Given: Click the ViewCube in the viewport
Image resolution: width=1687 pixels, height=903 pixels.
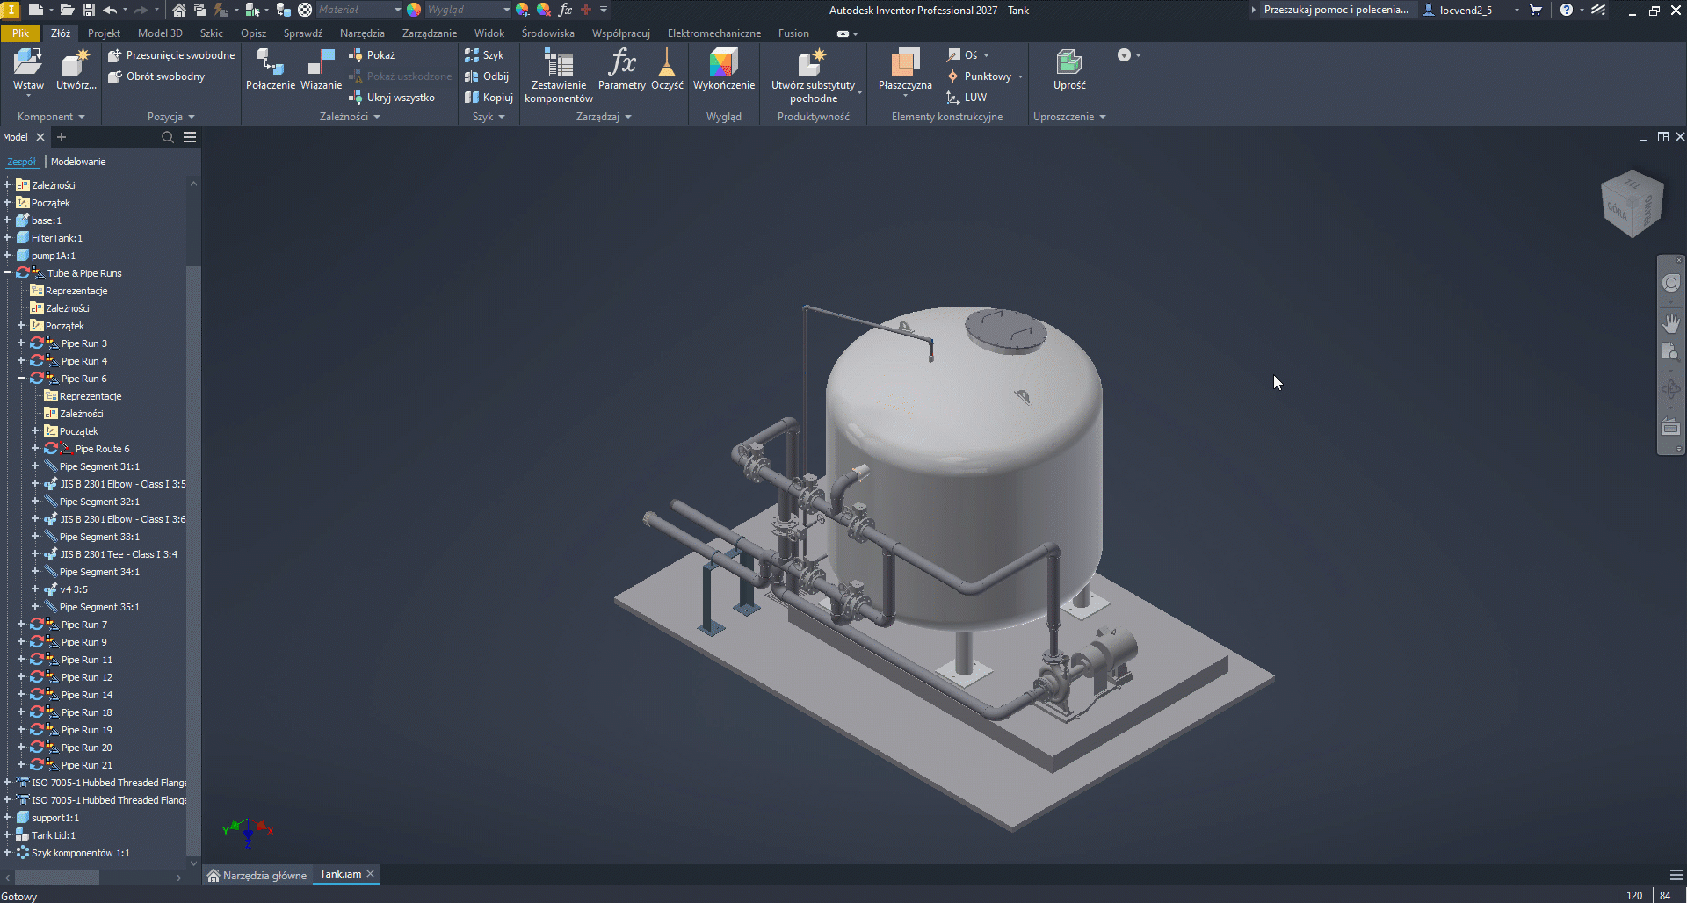Looking at the screenshot, I should pyautogui.click(x=1633, y=204).
